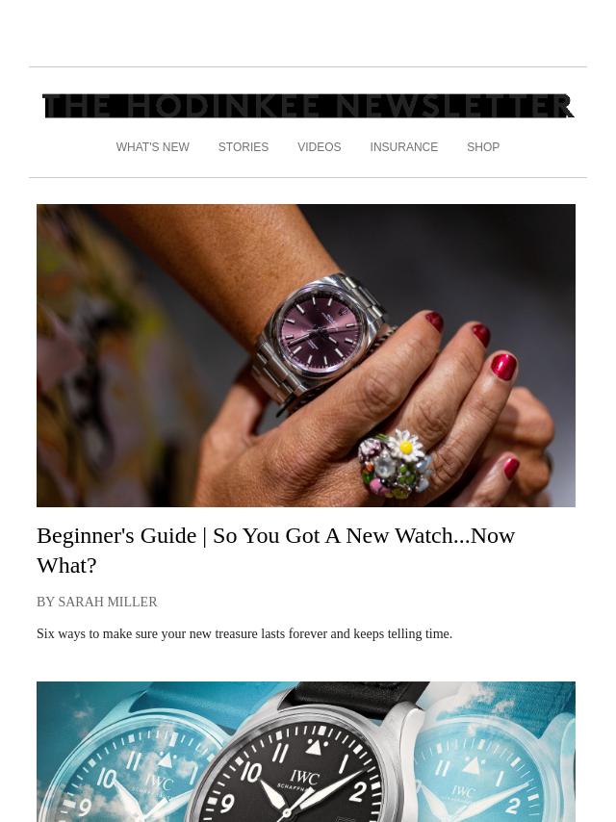The height and width of the screenshot is (822, 616).
Task: Open the What's New section
Action: click(x=153, y=147)
